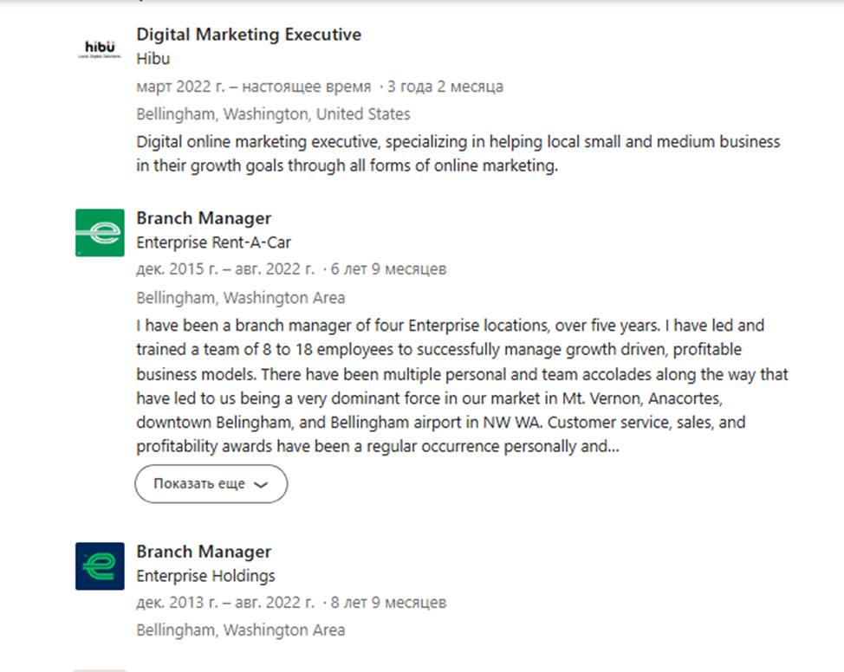Click the green Enterprise Rent-A-Car logo
Image resolution: width=844 pixels, height=672 pixels.
[x=100, y=232]
